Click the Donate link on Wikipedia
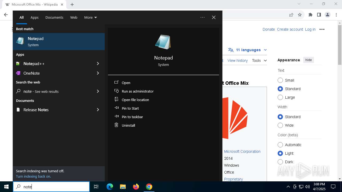Image resolution: width=342 pixels, height=192 pixels. click(269, 29)
